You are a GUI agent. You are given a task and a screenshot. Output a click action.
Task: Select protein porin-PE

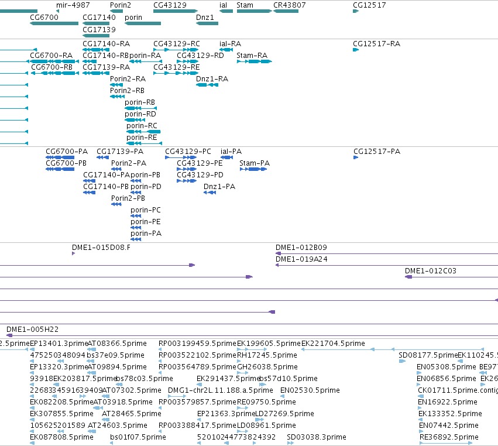[x=136, y=228]
